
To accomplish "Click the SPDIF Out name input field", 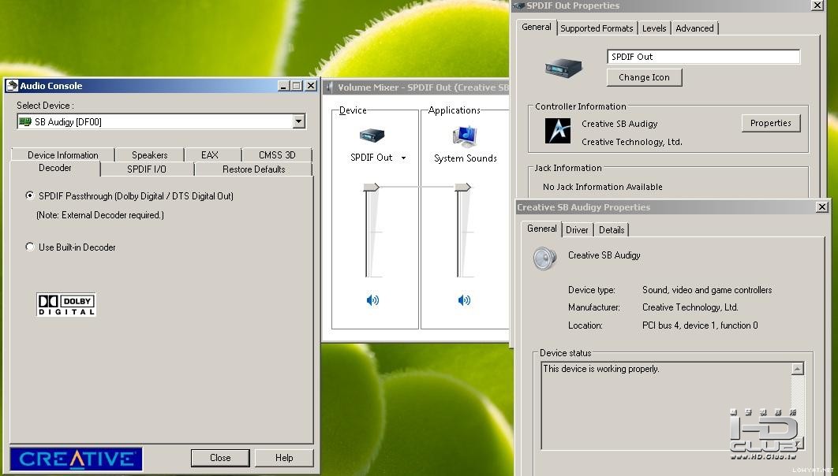I will (703, 57).
